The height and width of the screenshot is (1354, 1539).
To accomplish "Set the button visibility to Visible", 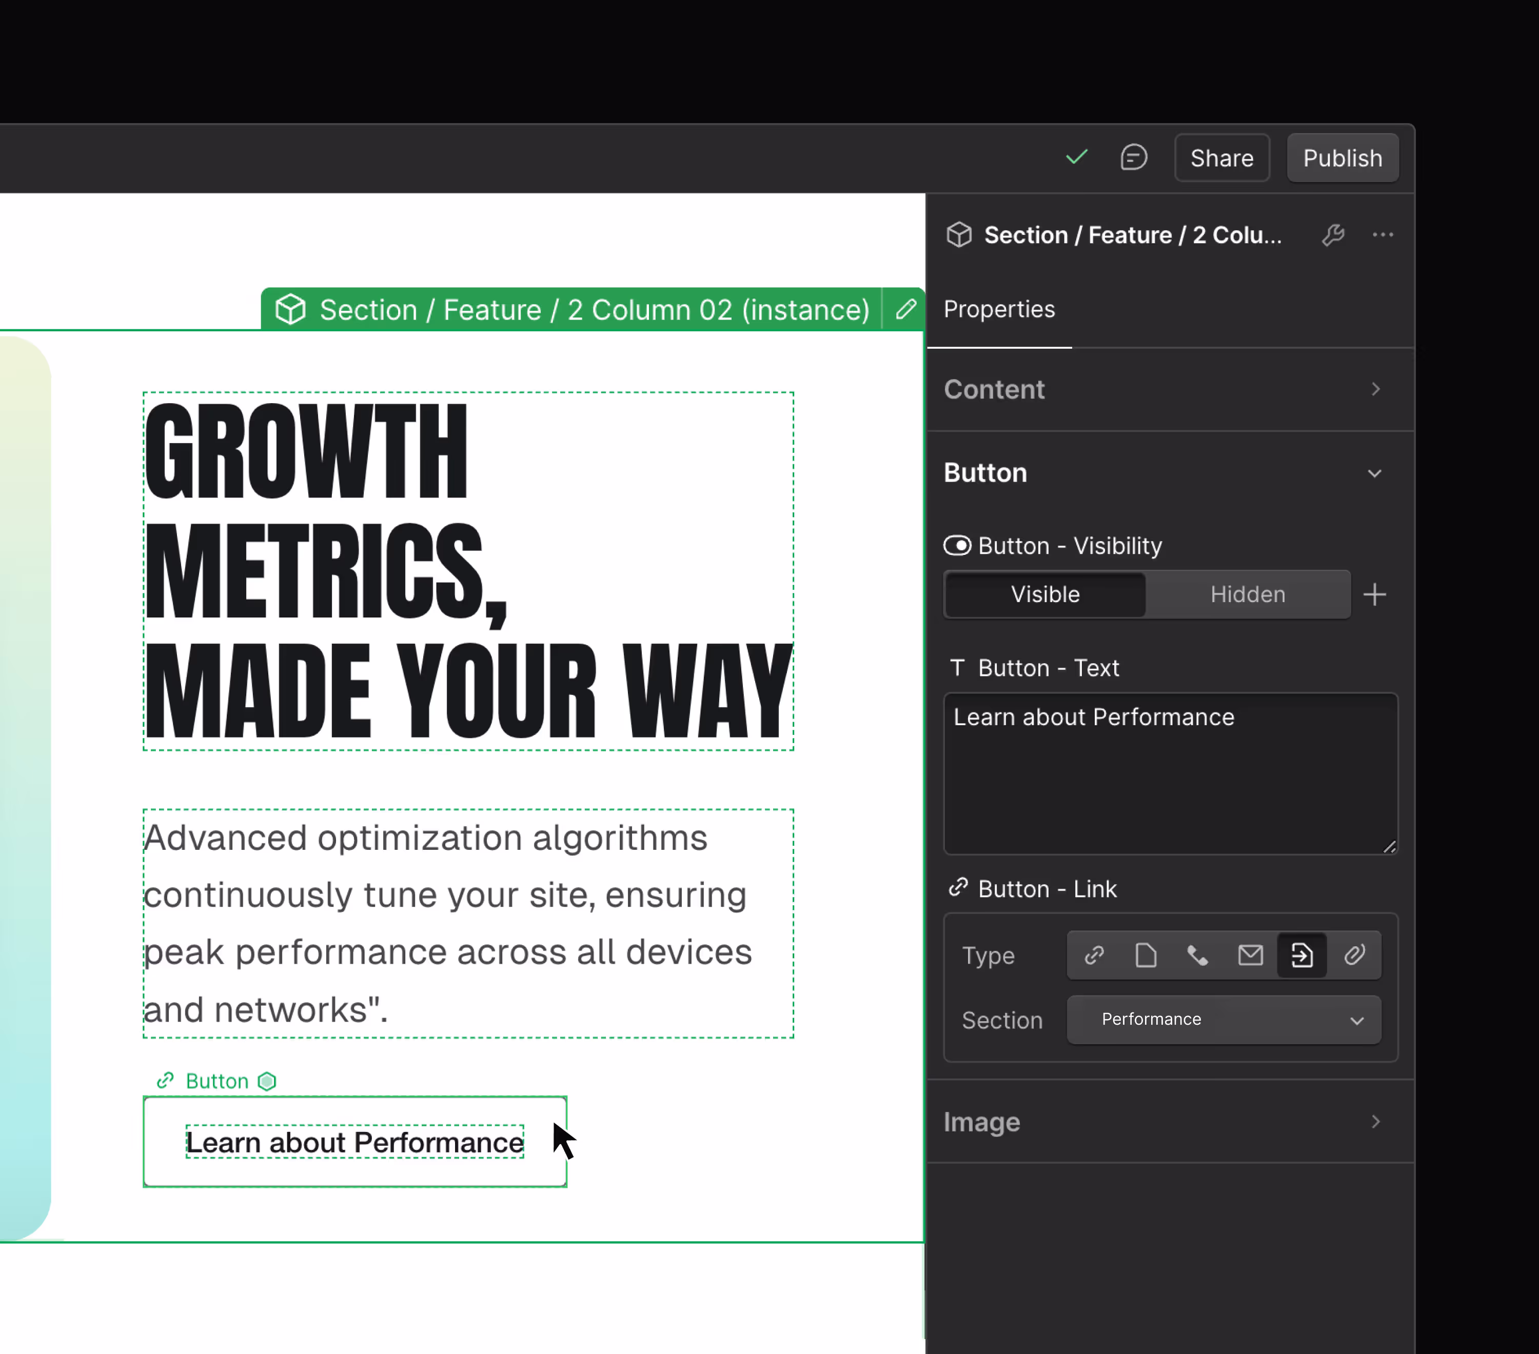I will 1045,594.
